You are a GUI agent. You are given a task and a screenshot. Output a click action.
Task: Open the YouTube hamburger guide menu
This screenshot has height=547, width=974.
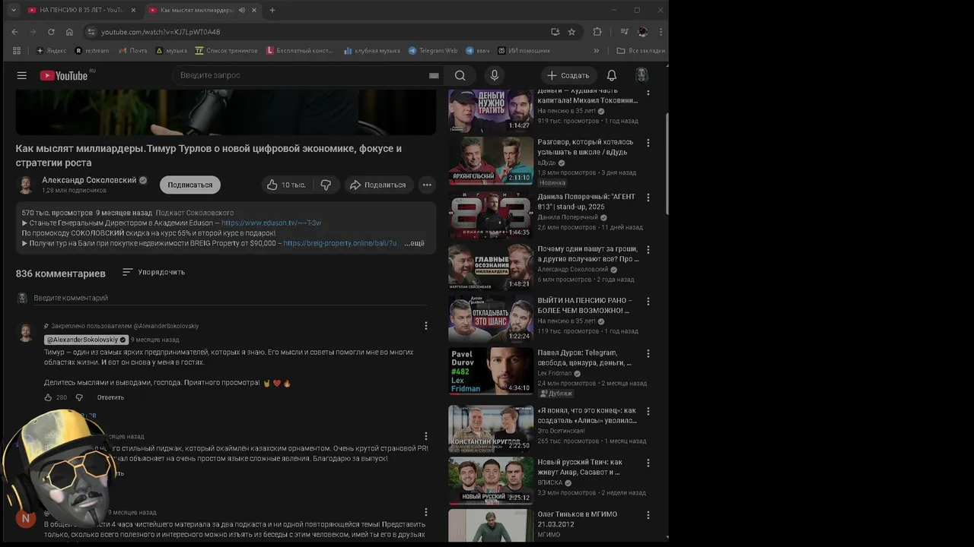click(22, 75)
